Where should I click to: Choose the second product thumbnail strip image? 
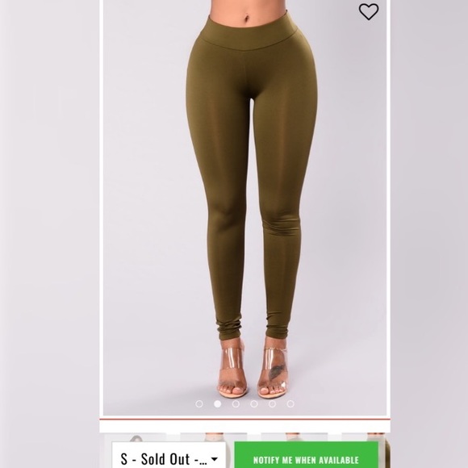pyautogui.click(x=213, y=437)
